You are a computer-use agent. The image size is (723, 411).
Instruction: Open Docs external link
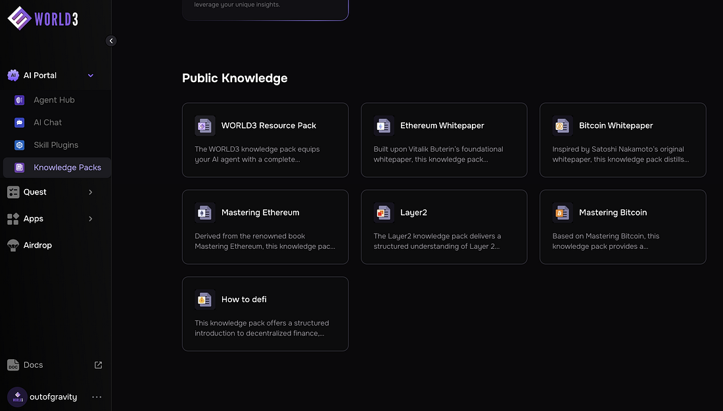pos(33,365)
